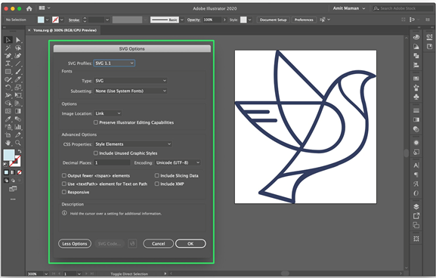Open the Transparency panel icon
Screen dimensions: 436x278
click(416, 129)
